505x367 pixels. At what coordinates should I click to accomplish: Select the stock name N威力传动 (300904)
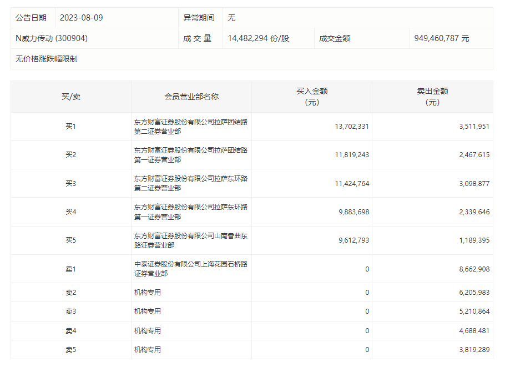click(52, 38)
